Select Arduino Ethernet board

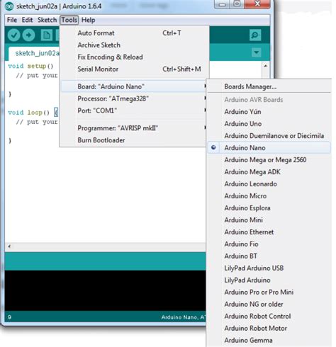(x=269, y=232)
